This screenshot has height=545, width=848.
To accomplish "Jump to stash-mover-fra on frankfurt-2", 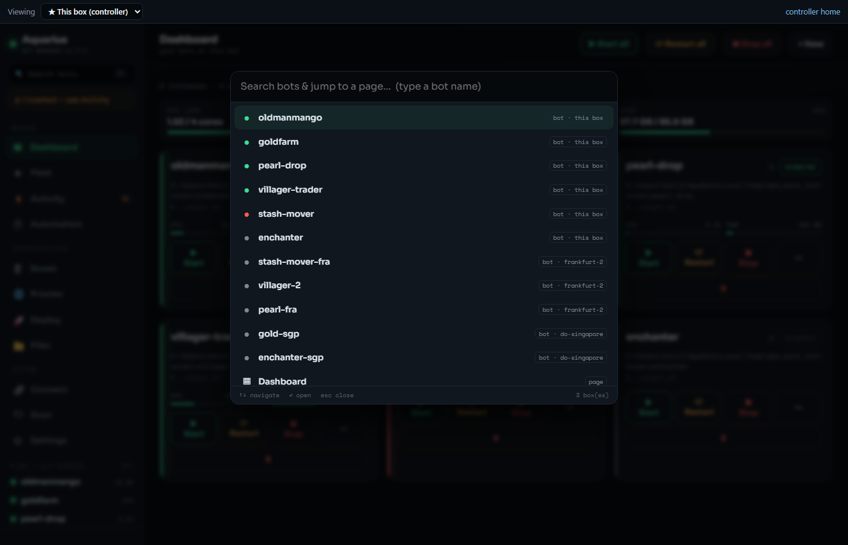I will coord(424,262).
